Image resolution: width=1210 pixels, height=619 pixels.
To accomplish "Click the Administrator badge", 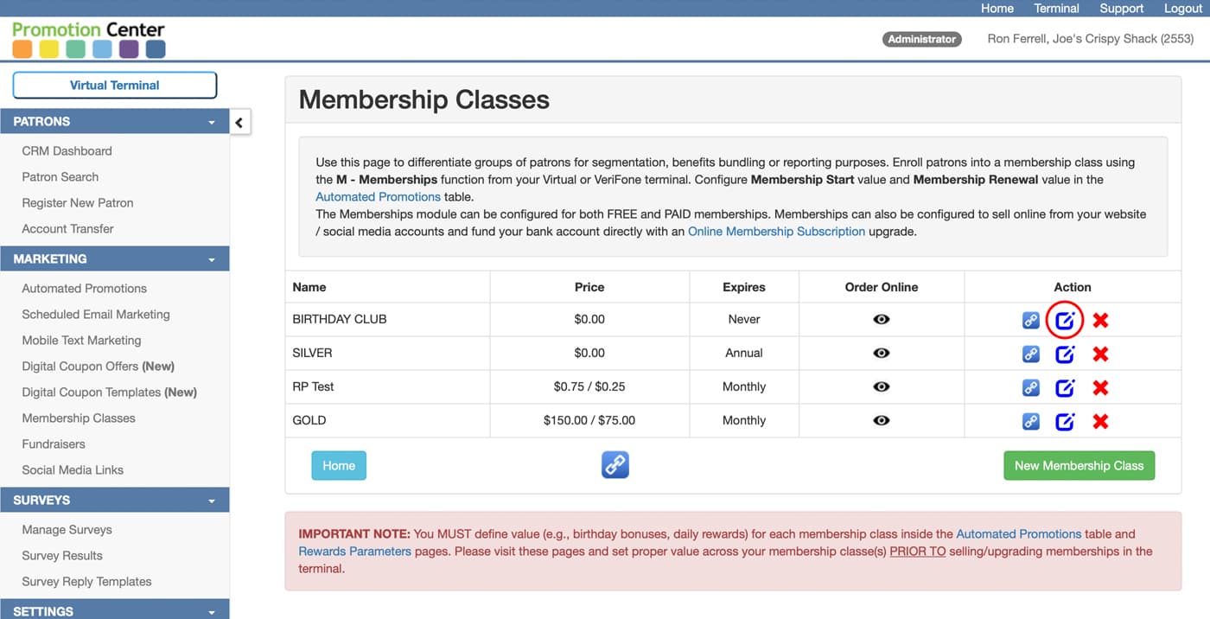I will pyautogui.click(x=922, y=39).
